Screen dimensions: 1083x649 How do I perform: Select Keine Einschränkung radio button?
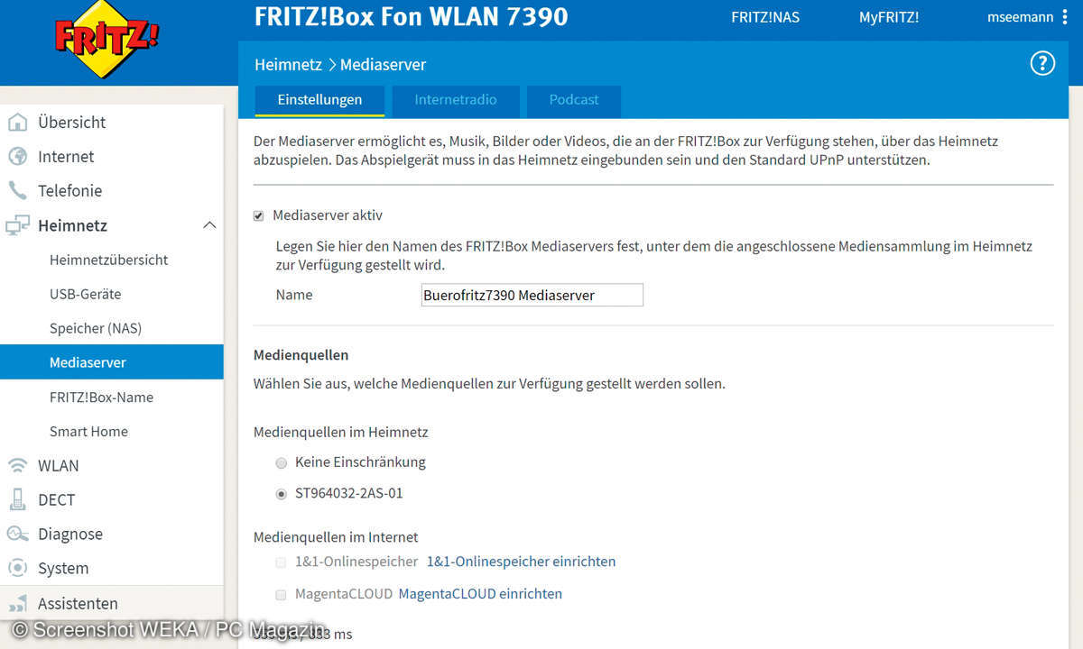pos(282,462)
